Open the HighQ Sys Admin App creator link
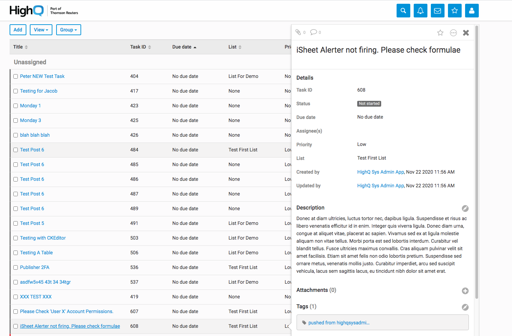 (380, 172)
